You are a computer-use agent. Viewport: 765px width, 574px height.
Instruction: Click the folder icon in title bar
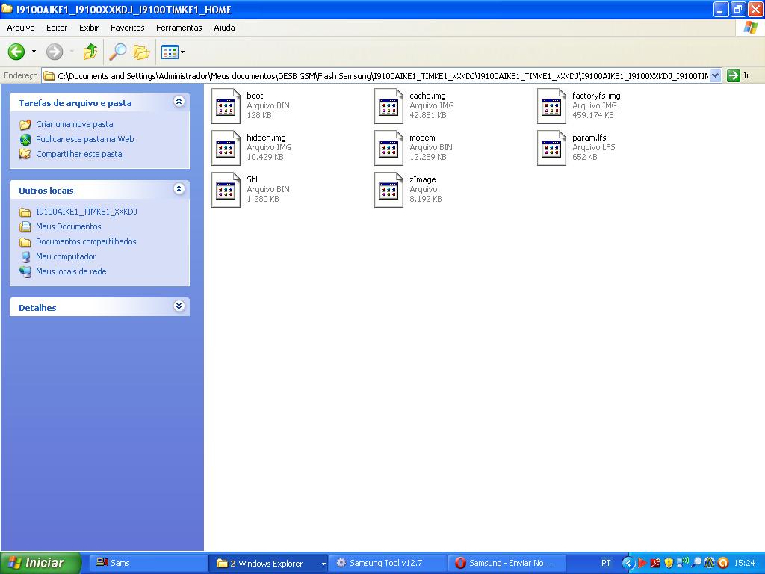[x=7, y=9]
